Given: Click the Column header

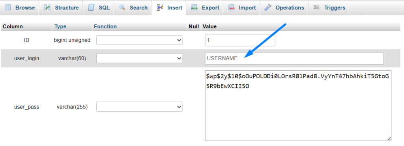Looking at the screenshot, I should [x=13, y=26].
